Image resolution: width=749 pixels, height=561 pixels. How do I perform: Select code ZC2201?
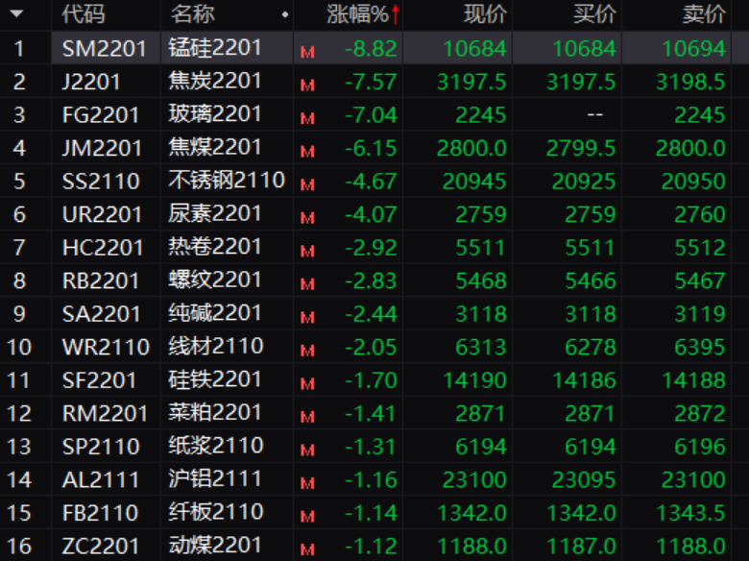(101, 547)
